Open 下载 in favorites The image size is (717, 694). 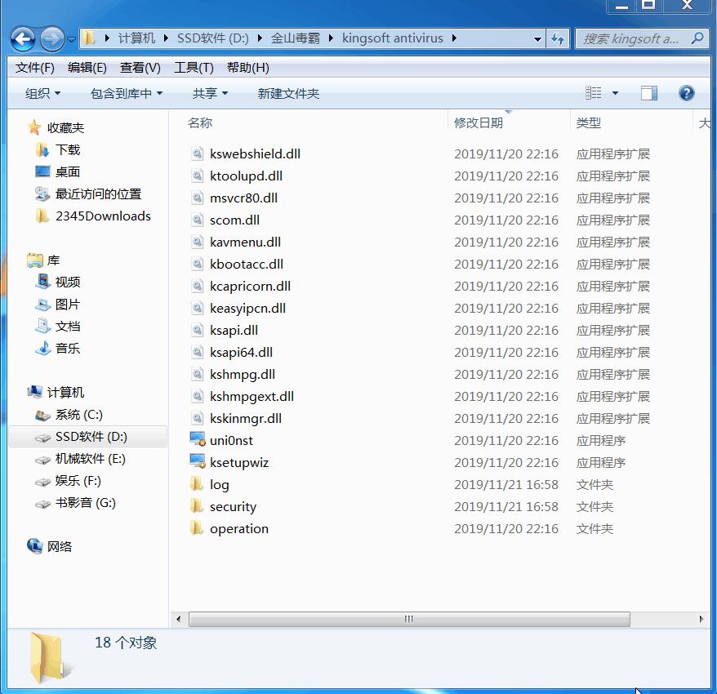pyautogui.click(x=68, y=149)
